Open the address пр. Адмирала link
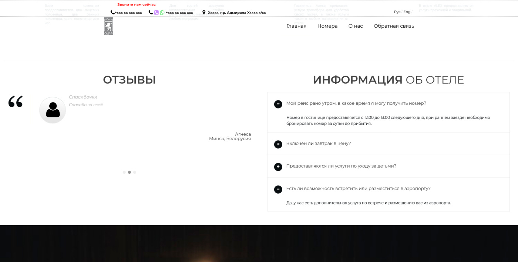This screenshot has width=518, height=262. (x=237, y=13)
